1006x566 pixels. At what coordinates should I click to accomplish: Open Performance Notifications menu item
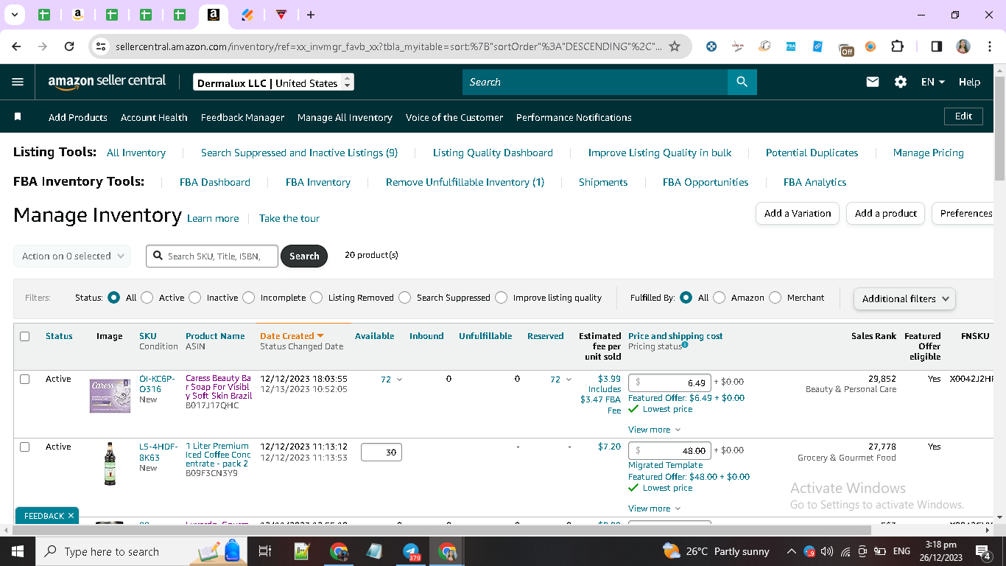tap(574, 117)
